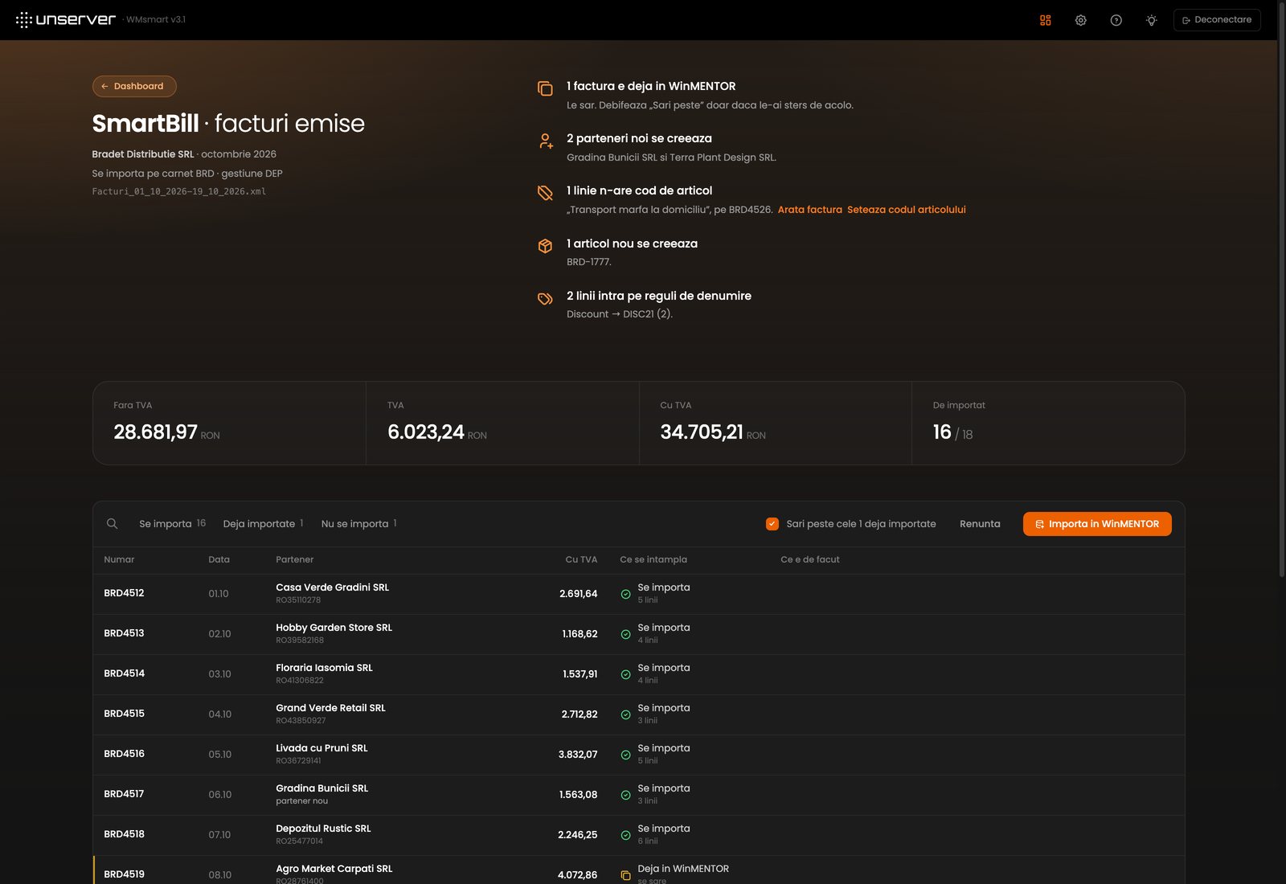Screen dimensions: 1286x884
Task: Click partner Livada cu Pruni SRL
Action: [321, 748]
